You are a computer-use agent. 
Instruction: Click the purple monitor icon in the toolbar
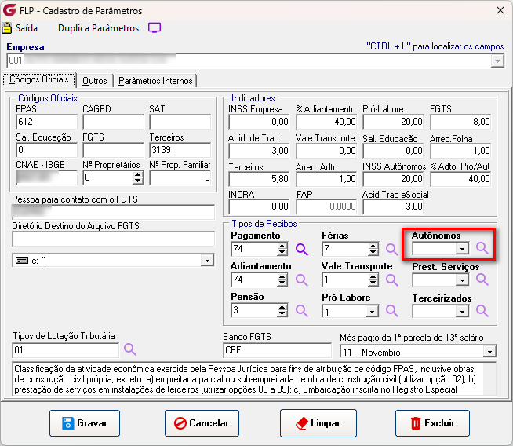pos(155,27)
